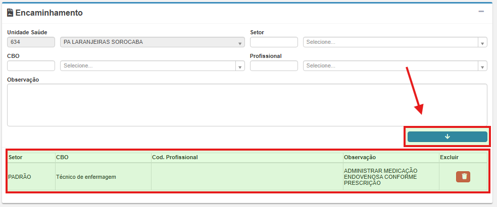Click inside the Observação text area
This screenshot has width=497, height=207.
point(246,105)
